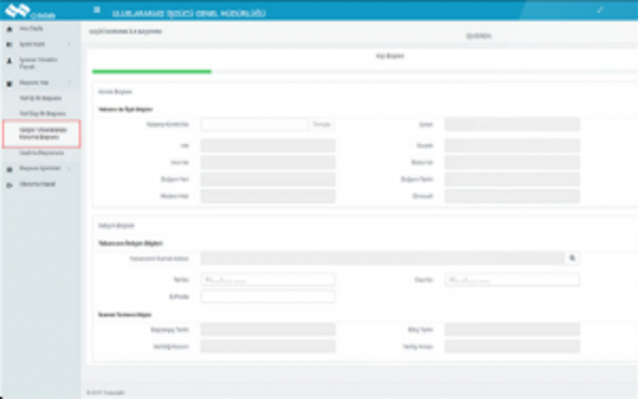Click the Oturumu Kapat logout icon
The width and height of the screenshot is (638, 399).
click(9, 183)
